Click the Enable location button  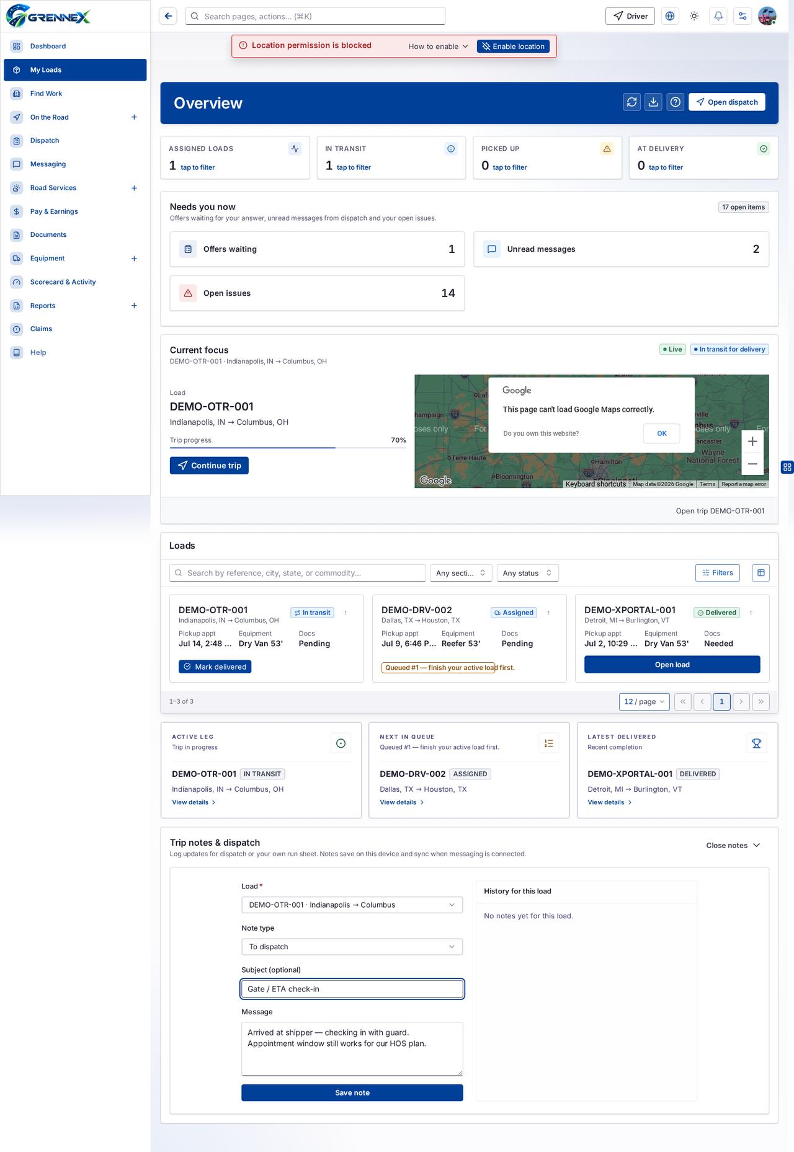pyautogui.click(x=513, y=47)
